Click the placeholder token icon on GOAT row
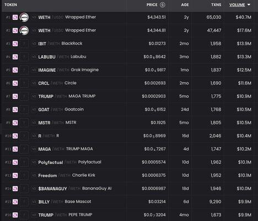Screen dimensions: 258x221 point(24,109)
